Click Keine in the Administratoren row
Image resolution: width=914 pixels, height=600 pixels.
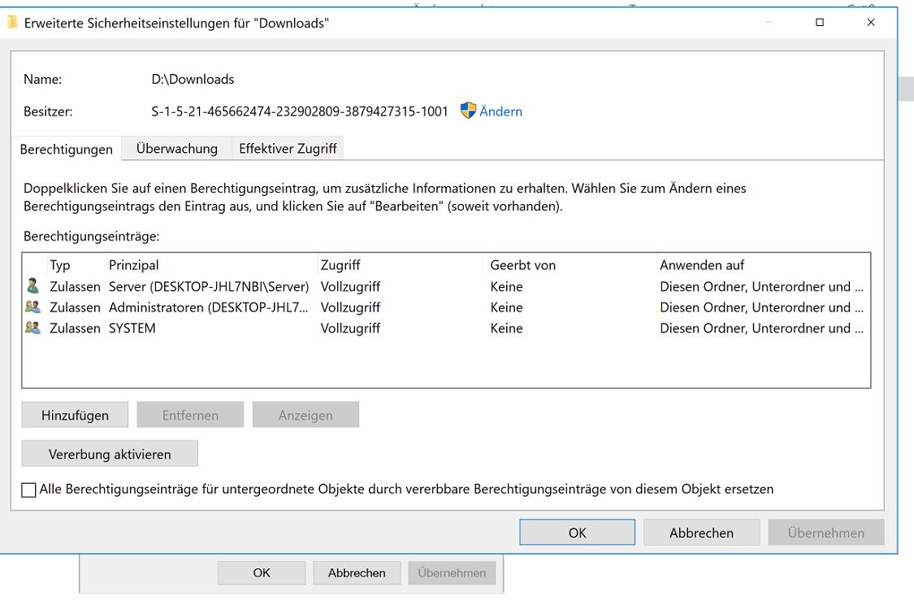506,307
